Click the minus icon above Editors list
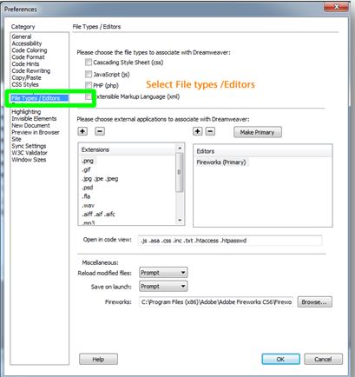This screenshot has width=355, height=377. pos(210,131)
